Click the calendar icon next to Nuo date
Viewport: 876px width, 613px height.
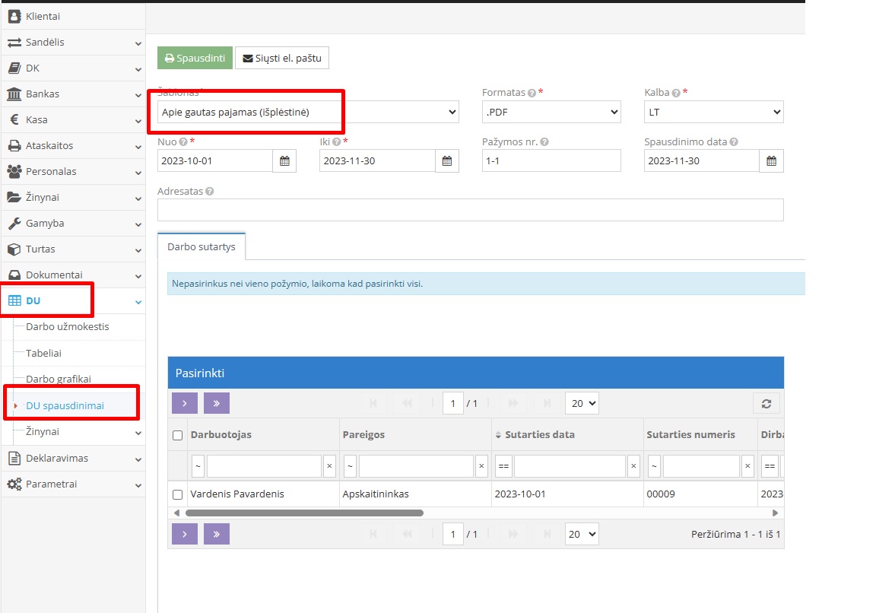click(x=284, y=161)
